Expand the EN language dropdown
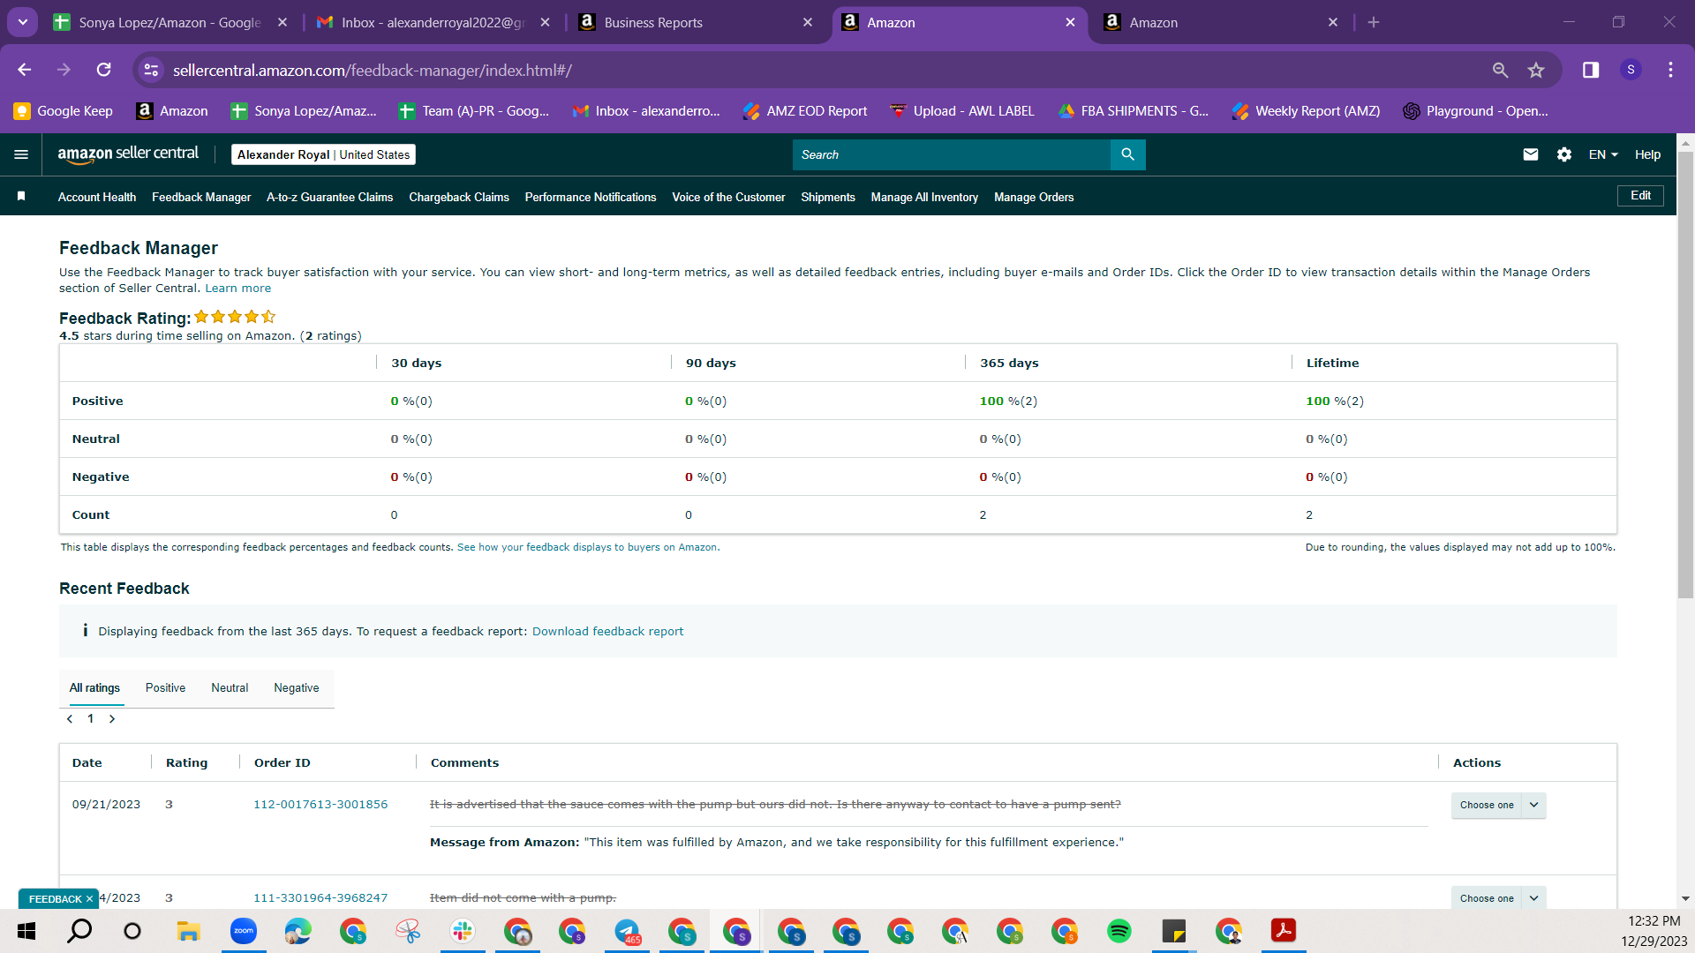1695x953 pixels. (x=1603, y=154)
